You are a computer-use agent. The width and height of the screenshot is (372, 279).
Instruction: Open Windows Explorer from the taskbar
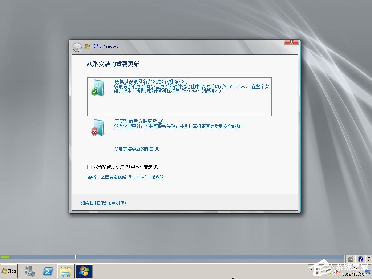[66, 271]
